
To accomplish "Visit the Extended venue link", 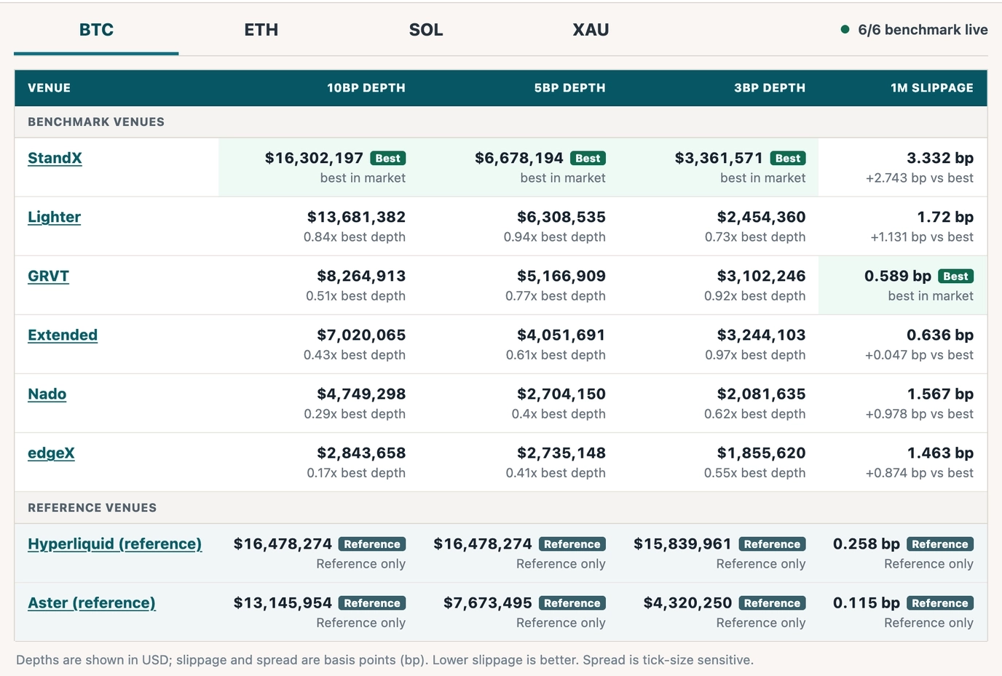I will click(63, 335).
